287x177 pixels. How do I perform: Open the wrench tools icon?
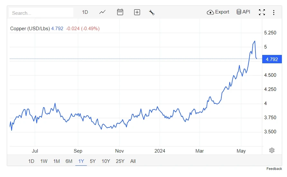coord(152,13)
